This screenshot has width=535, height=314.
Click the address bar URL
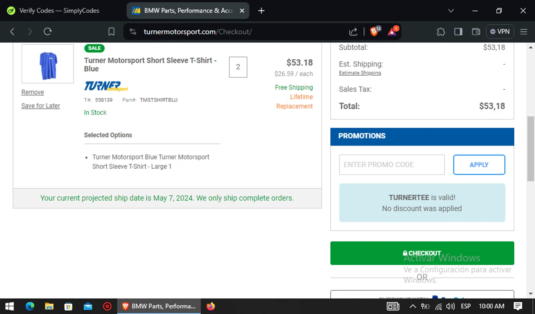tap(198, 32)
